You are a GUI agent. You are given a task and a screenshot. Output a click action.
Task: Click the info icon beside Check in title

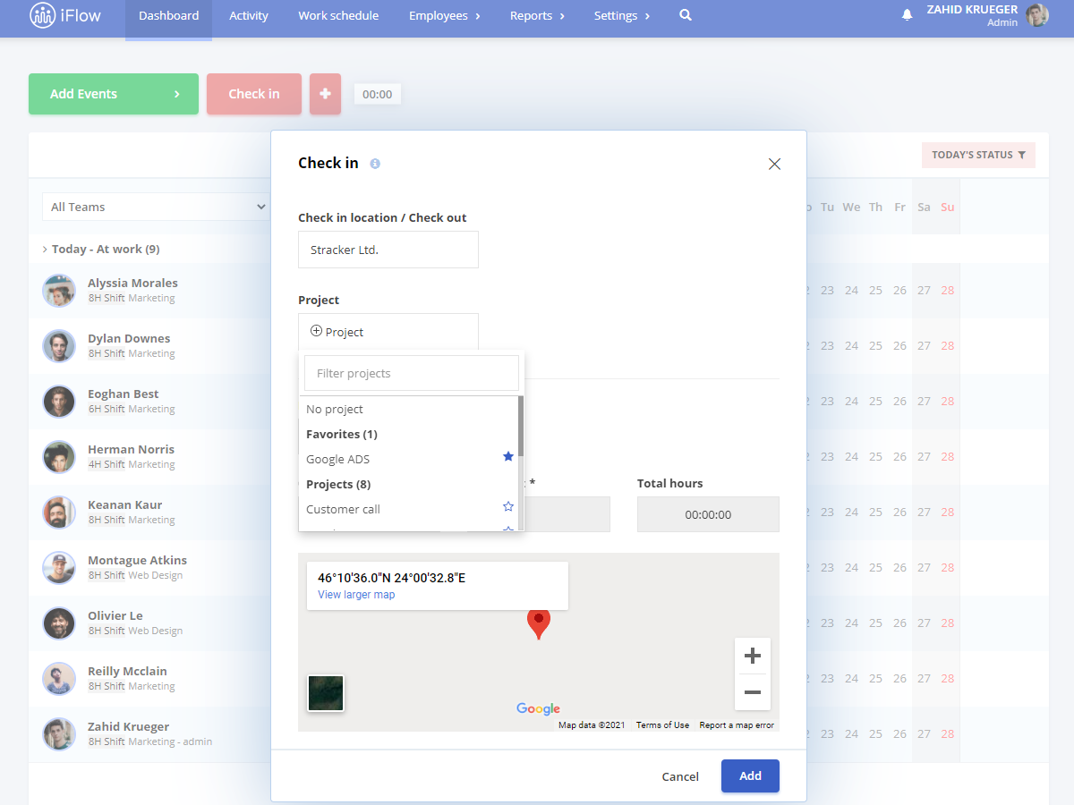[x=375, y=164]
